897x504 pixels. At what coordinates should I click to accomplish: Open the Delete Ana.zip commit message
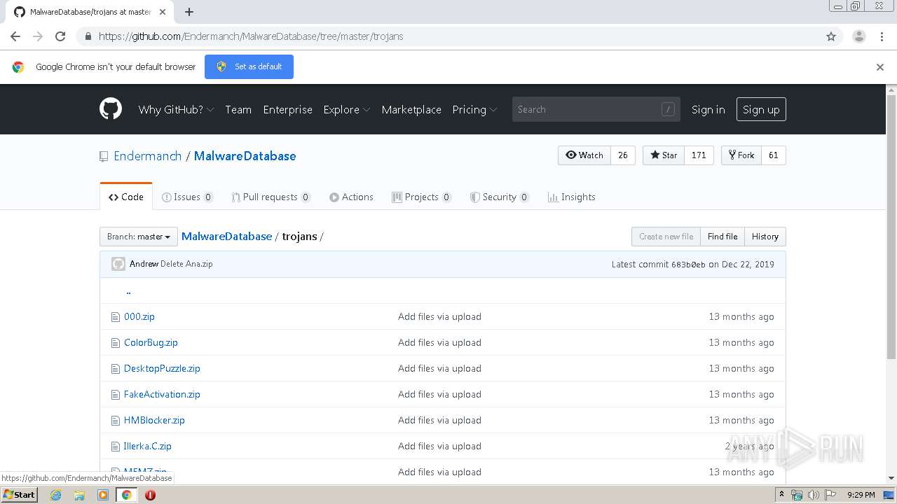point(186,264)
